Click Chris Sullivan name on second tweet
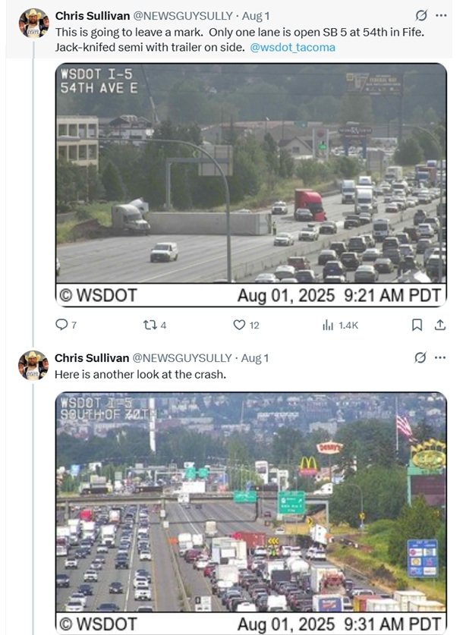Screen dimensions: 466x635 (x=92, y=357)
